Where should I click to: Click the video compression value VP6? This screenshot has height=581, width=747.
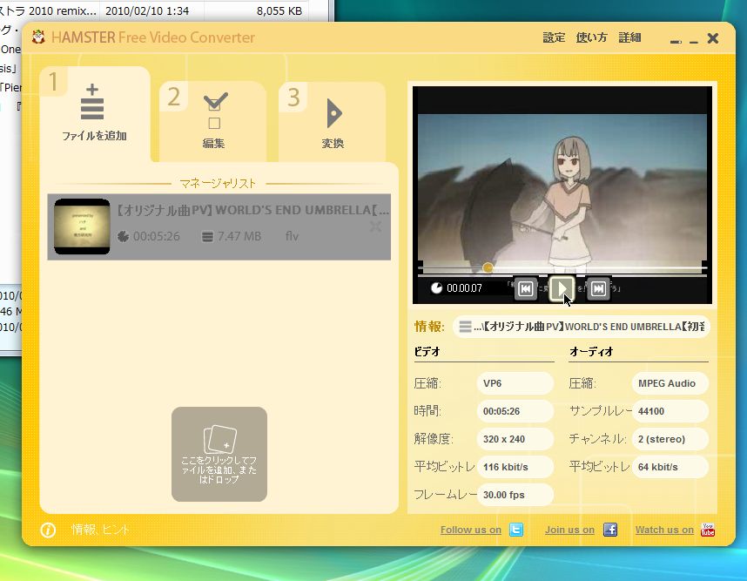coord(515,383)
